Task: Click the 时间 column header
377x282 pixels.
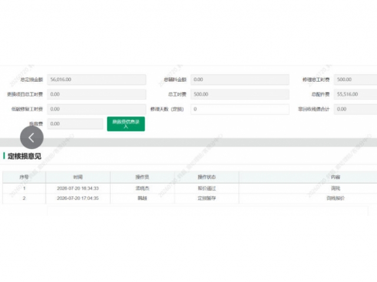Action: (78, 177)
